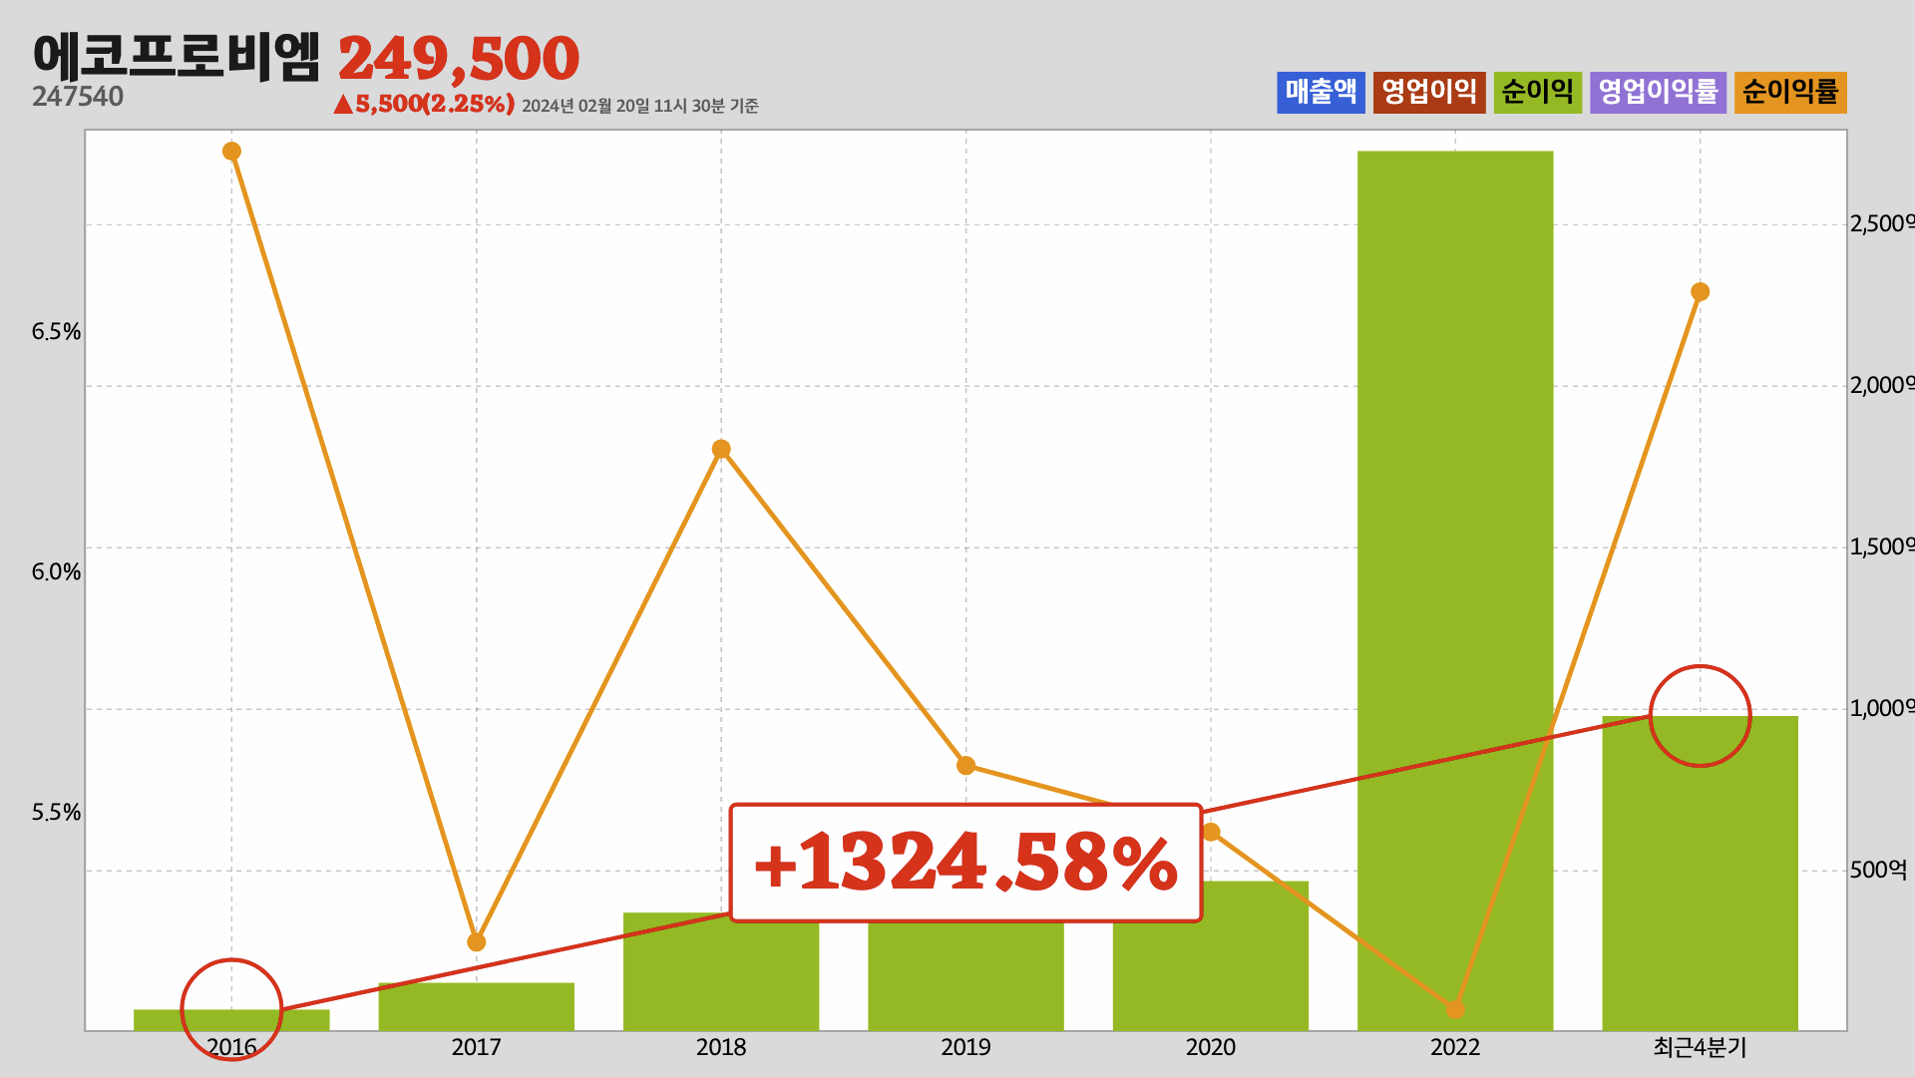Screen dimensions: 1915x1077
Task: Click the 2017 net margin data point
Action: [x=477, y=942]
